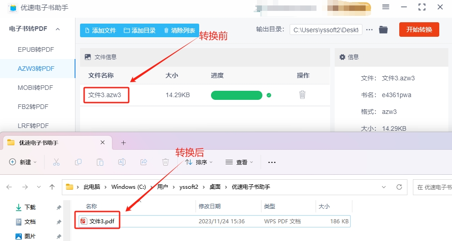Image resolution: width=452 pixels, height=241 pixels.
Task: Open the output folder icon
Action: 383,30
